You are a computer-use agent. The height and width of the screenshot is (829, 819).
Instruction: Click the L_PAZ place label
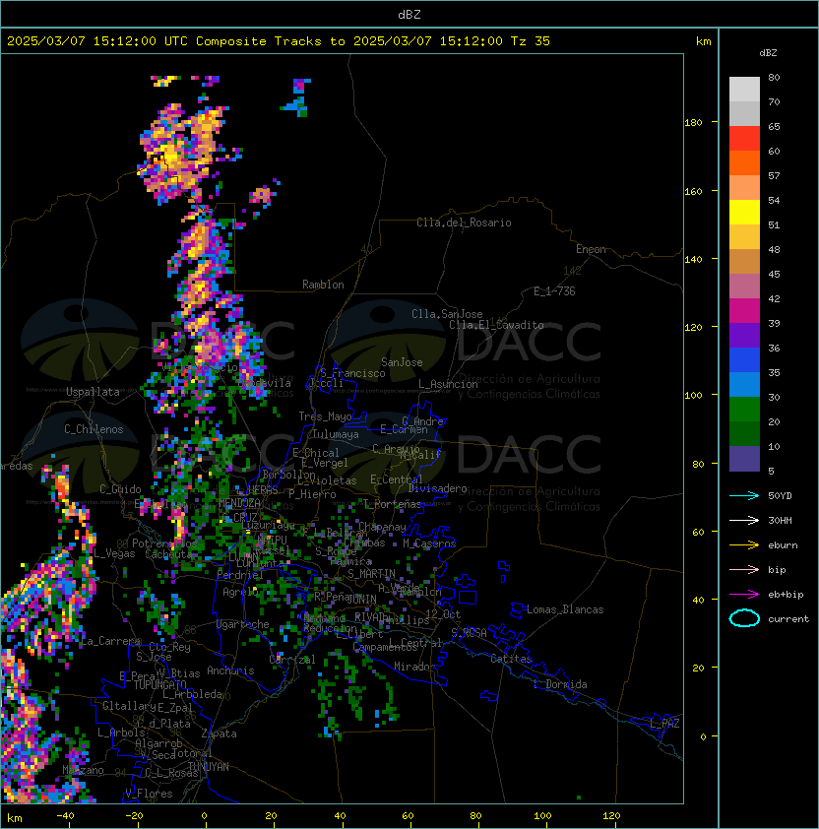pos(664,724)
